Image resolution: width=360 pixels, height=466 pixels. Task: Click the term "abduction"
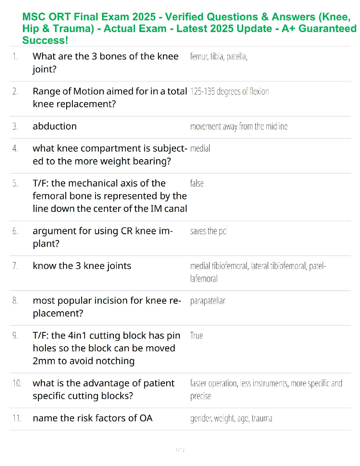point(55,126)
